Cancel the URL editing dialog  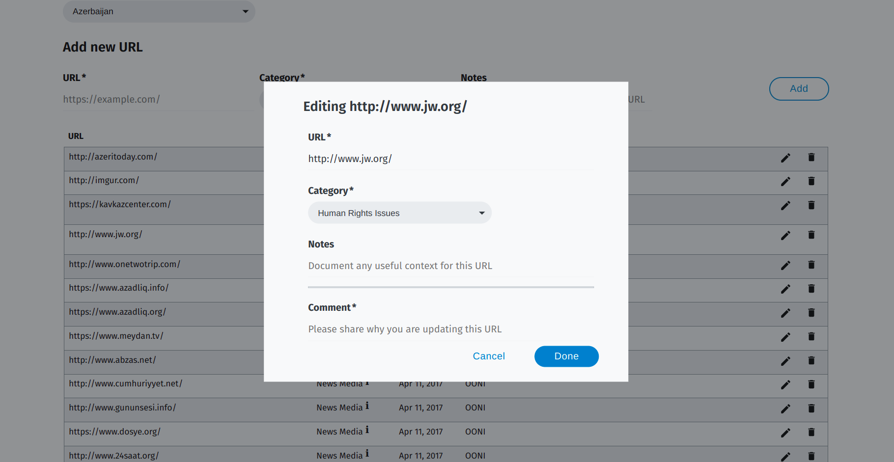coord(488,356)
